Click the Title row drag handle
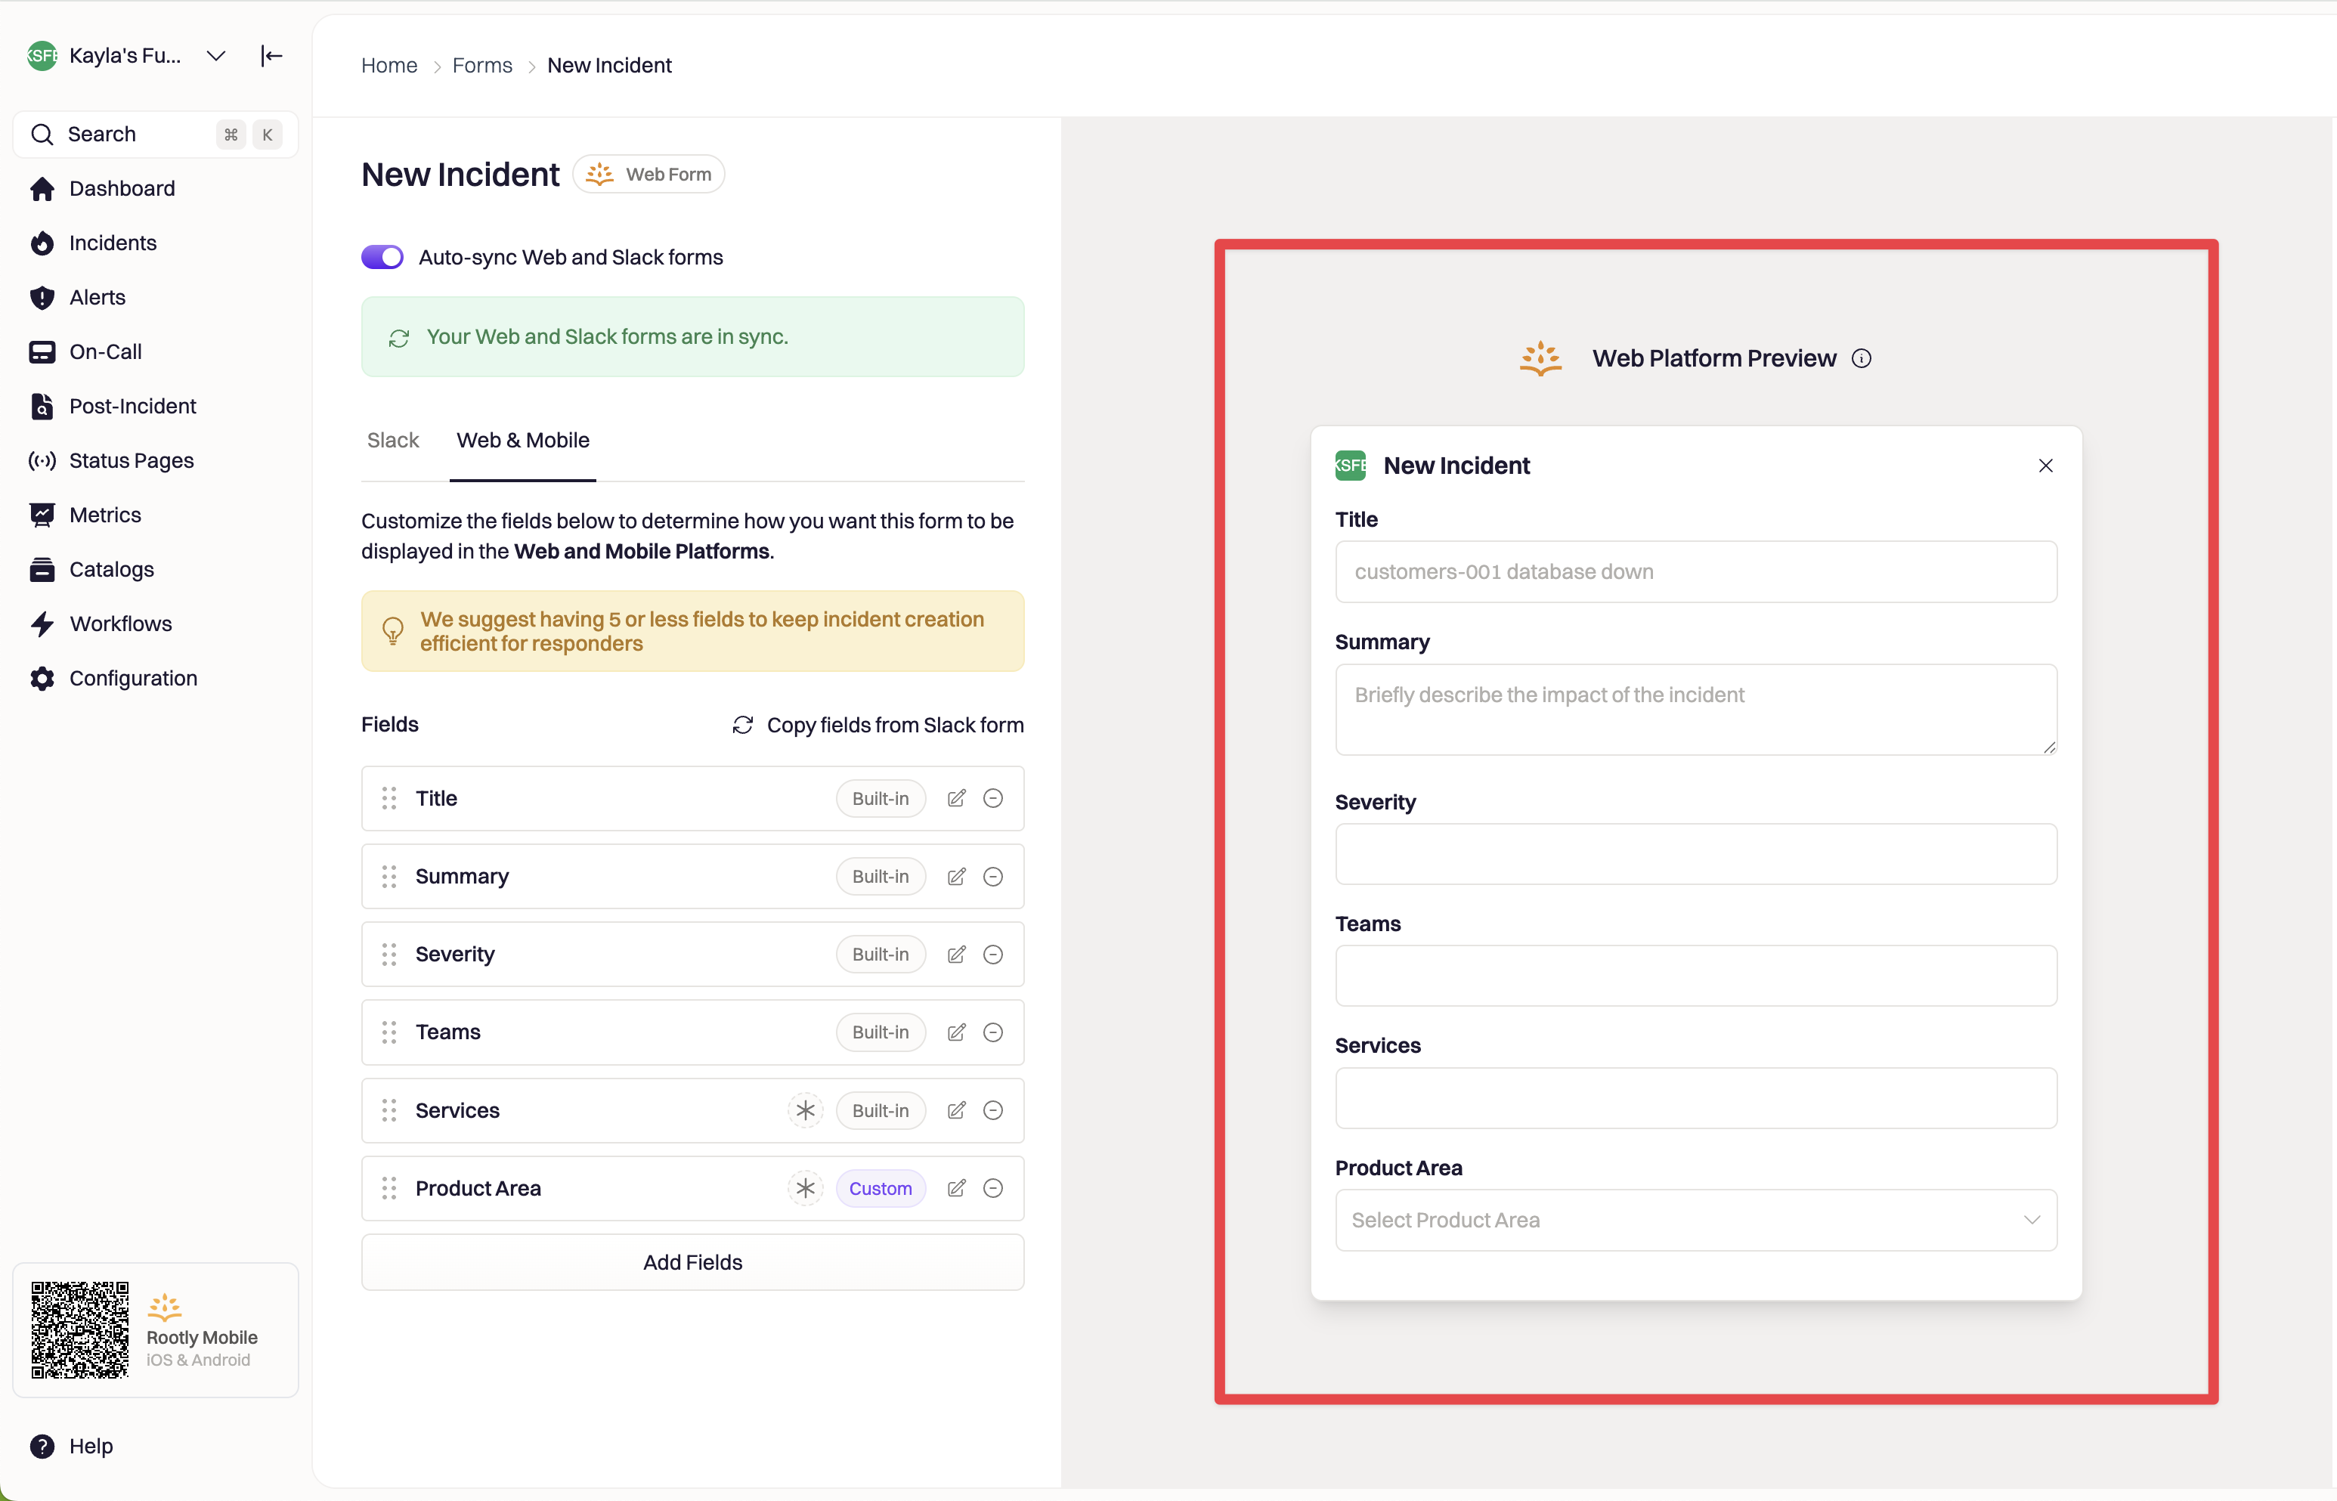This screenshot has height=1501, width=2337. click(388, 799)
